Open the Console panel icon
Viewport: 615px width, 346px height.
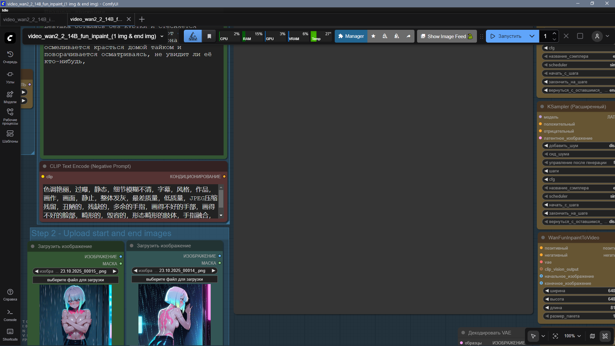coord(10,315)
